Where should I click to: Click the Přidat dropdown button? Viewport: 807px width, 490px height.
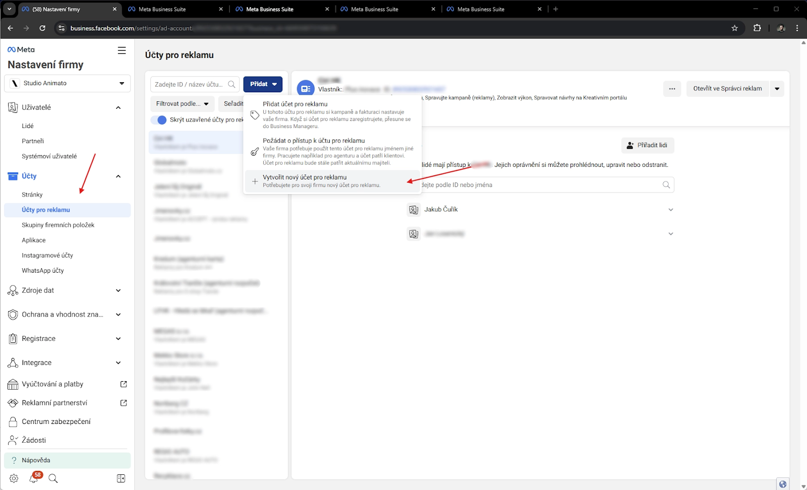[x=263, y=84]
